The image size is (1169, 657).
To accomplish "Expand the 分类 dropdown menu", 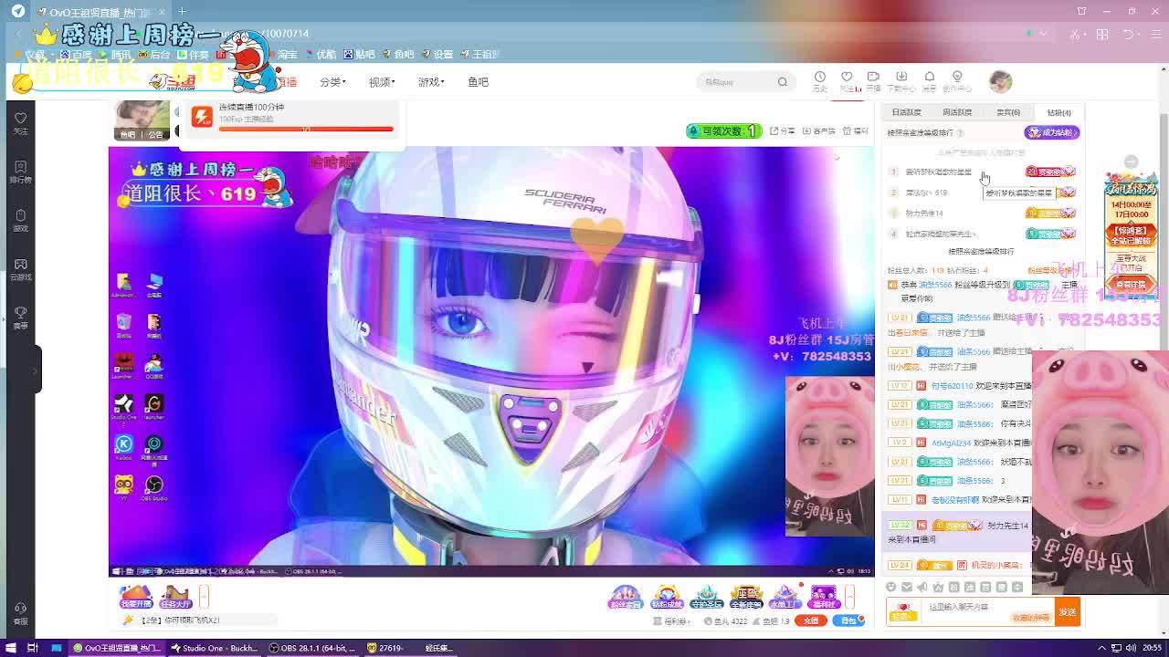I will tap(332, 82).
